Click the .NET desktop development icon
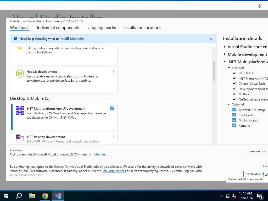This screenshot has width=268, height=201. point(19,138)
